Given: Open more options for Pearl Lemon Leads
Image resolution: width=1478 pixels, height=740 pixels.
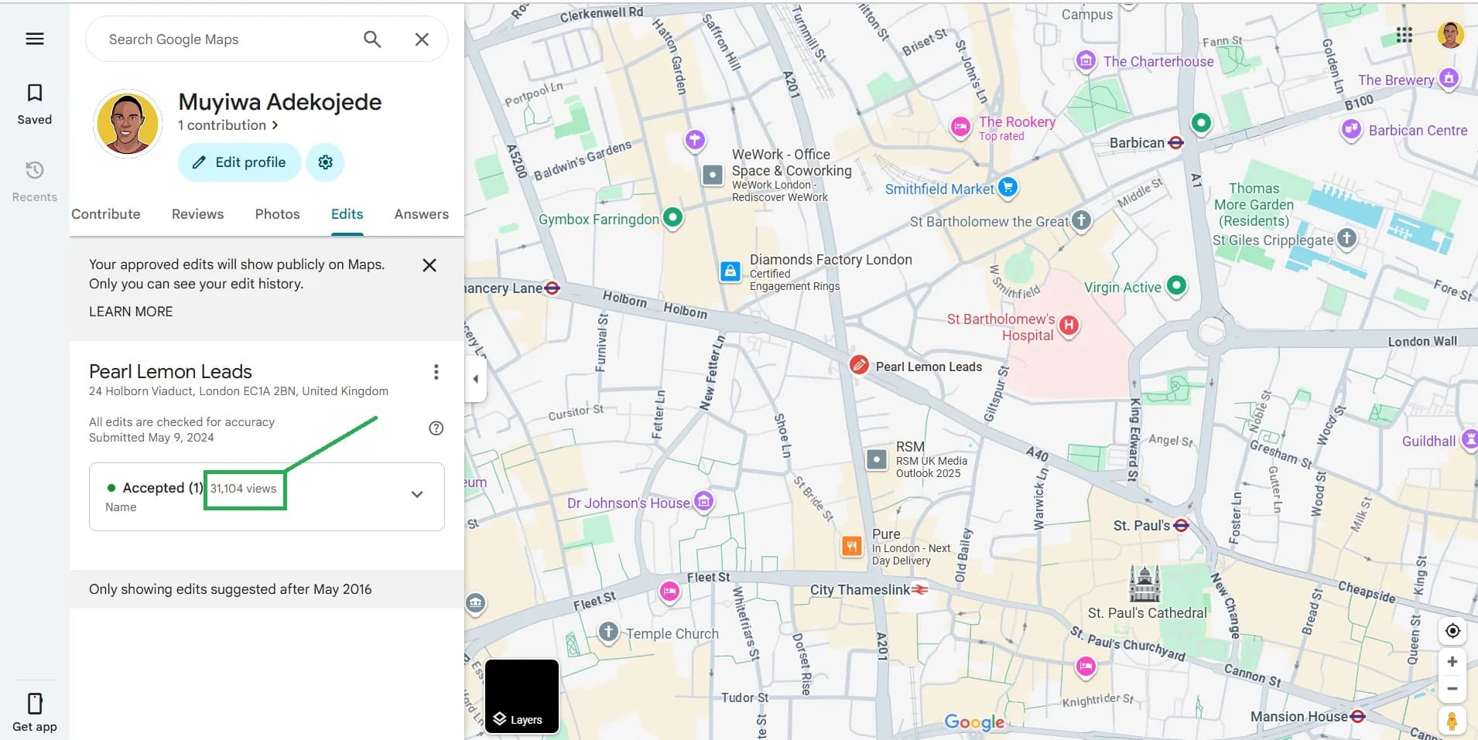Looking at the screenshot, I should tap(436, 372).
